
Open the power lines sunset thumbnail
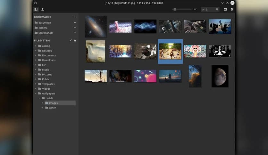(96, 76)
